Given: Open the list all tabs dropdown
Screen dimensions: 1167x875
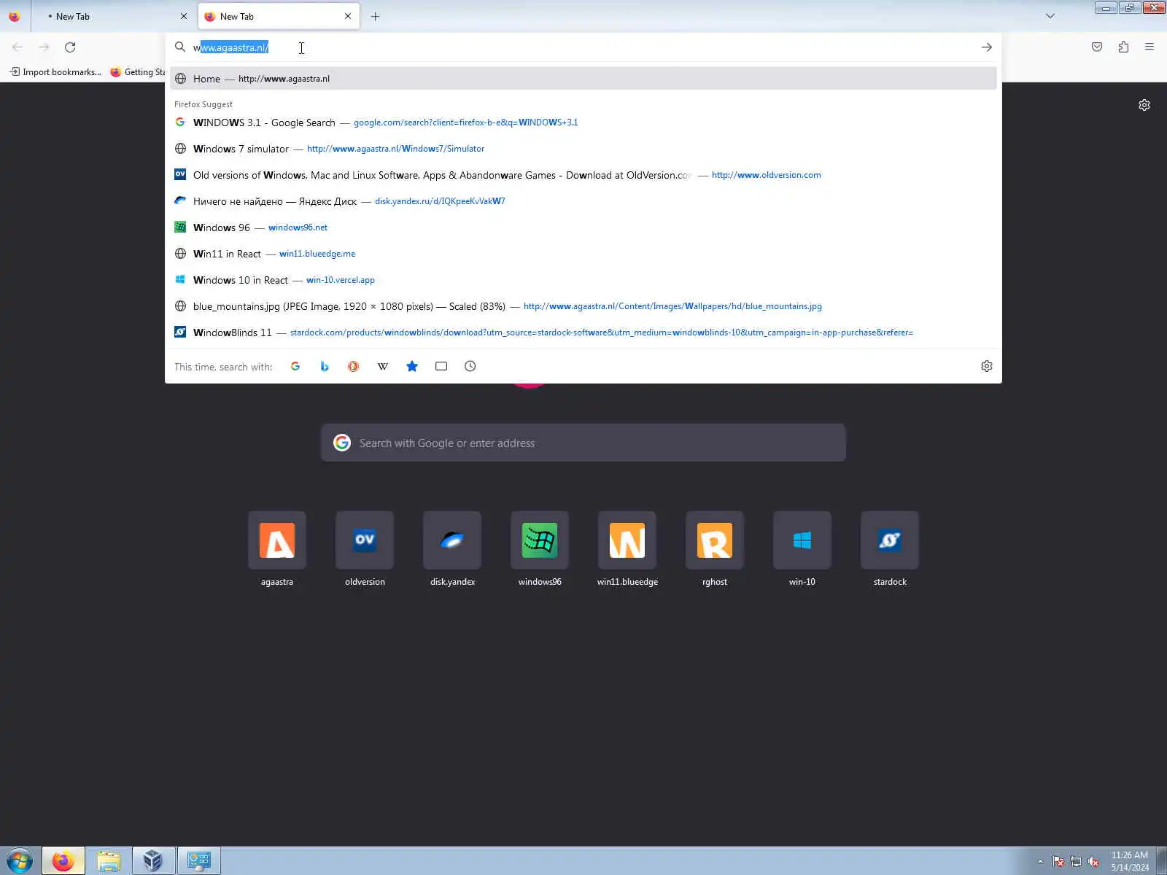Looking at the screenshot, I should coord(1050,16).
